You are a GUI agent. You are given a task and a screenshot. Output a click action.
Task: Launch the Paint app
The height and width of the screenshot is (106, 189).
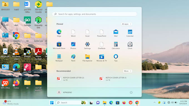[73, 58]
